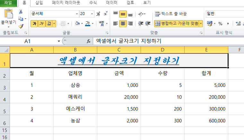
Task: Click the increase decimal icon
Action: (x=238, y=24)
